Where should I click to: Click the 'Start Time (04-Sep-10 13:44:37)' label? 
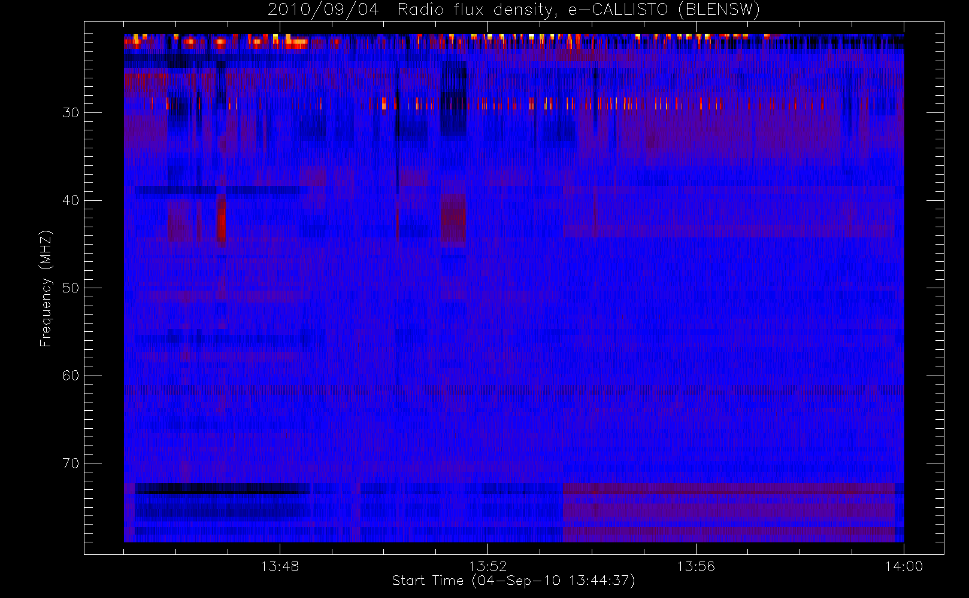[513, 581]
